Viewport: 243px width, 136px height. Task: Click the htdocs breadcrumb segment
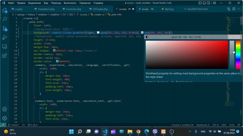pyautogui.click(x=31, y=14)
